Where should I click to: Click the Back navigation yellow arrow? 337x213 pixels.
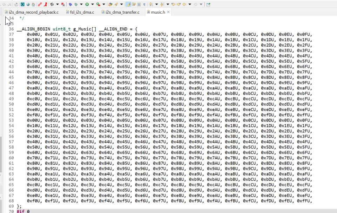[184, 4]
